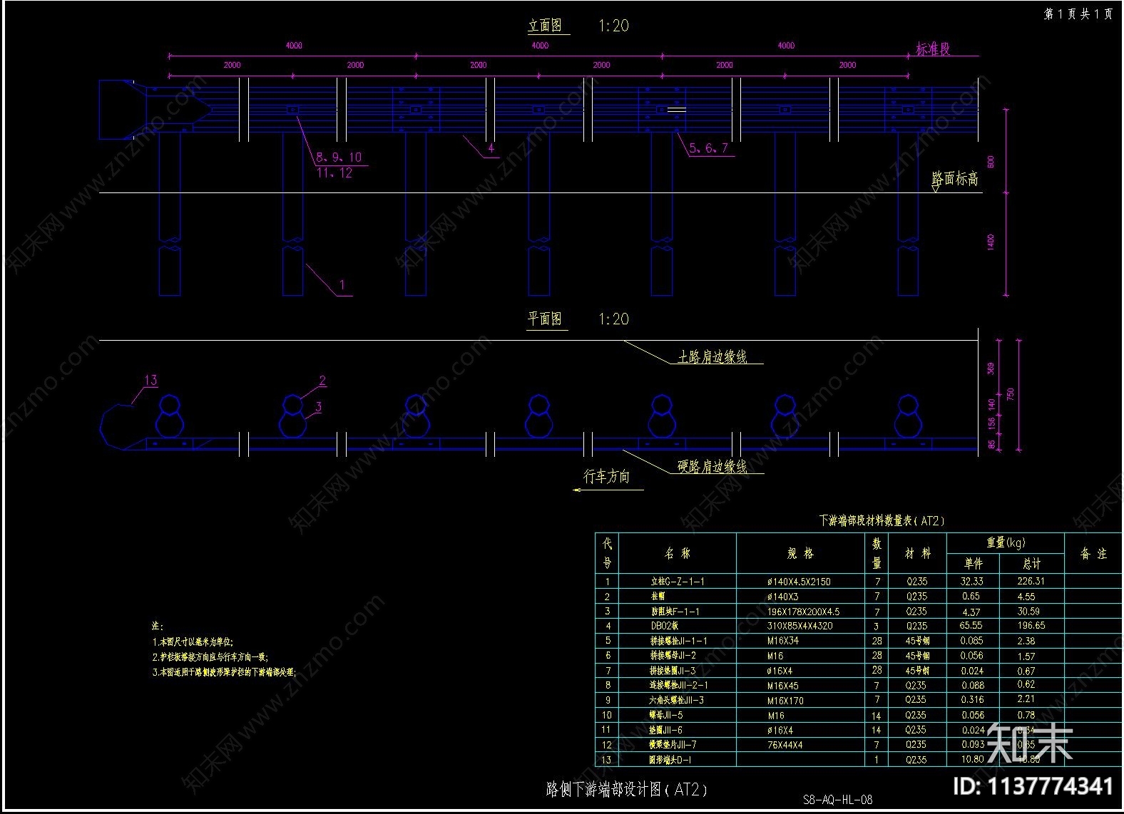Select the 196X178X200X4.5 specification cell

tap(803, 612)
